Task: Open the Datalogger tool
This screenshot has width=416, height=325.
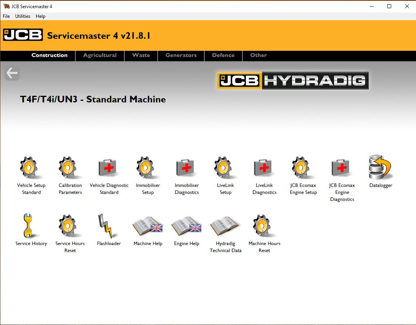Action: click(381, 168)
